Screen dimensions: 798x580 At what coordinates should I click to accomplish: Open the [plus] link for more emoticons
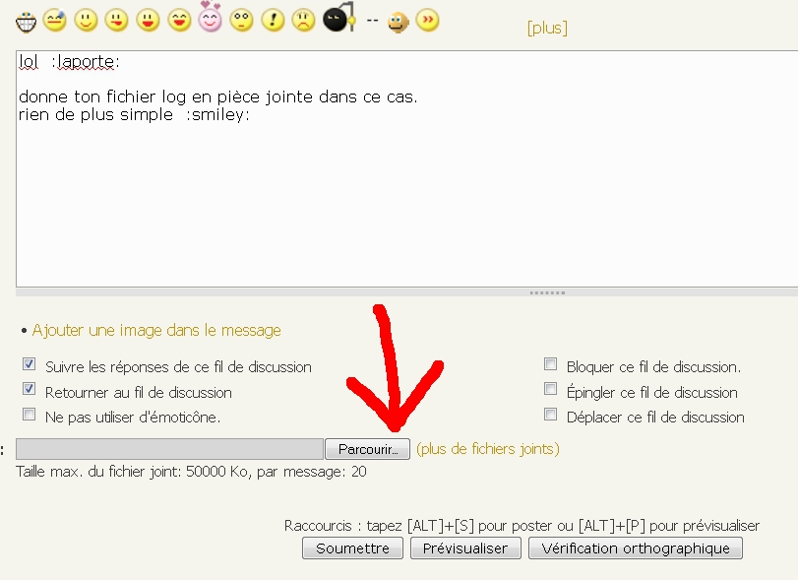click(x=547, y=28)
